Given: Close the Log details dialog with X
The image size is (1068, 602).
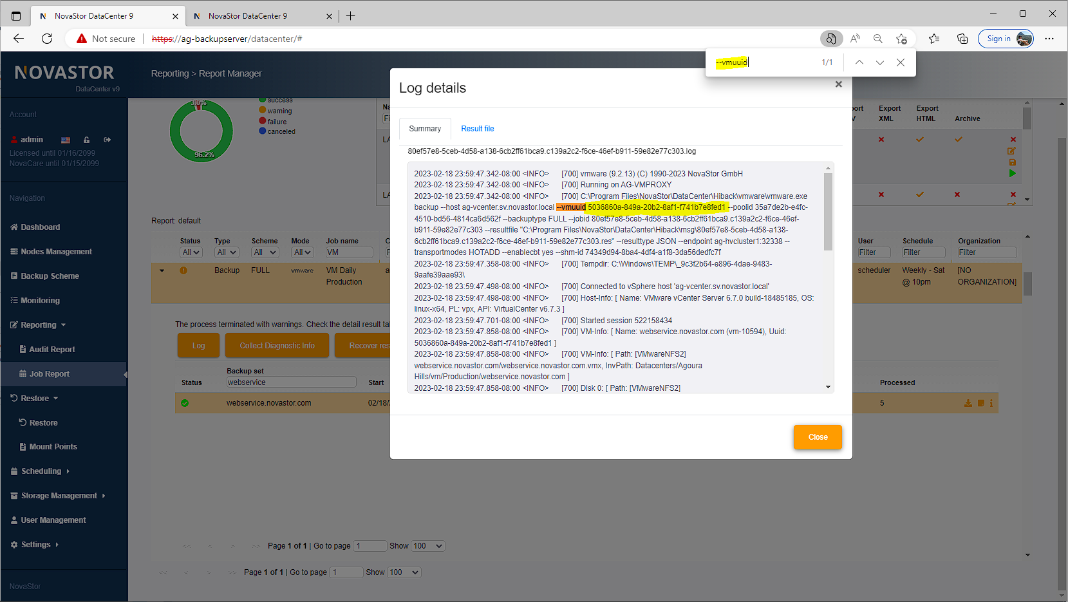Looking at the screenshot, I should 838,84.
